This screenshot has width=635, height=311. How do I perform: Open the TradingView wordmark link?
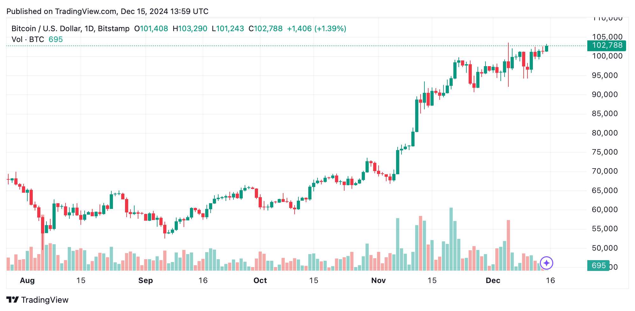click(x=45, y=300)
